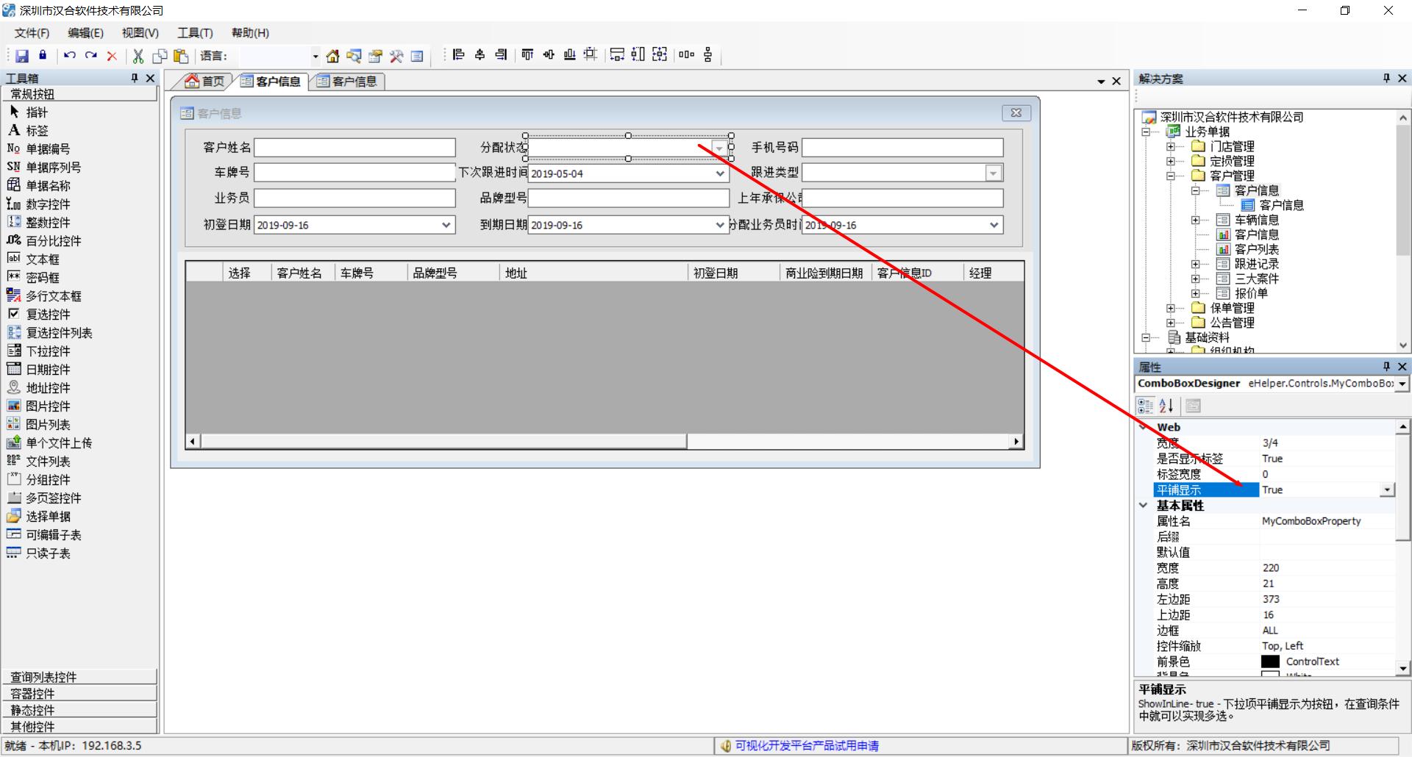Click the lock icon in the toolbar

tap(43, 55)
